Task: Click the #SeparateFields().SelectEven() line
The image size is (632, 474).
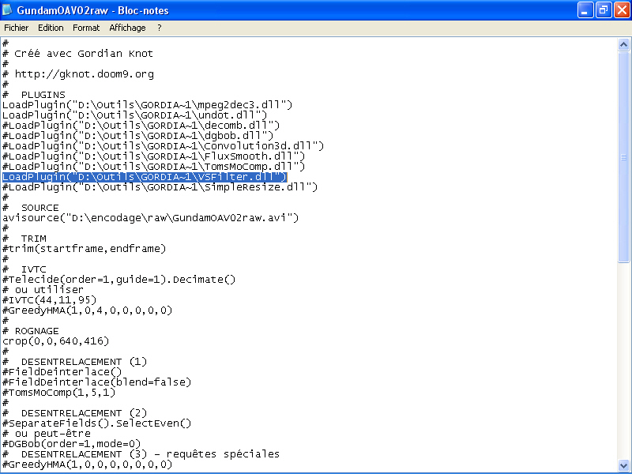Action: pos(96,423)
